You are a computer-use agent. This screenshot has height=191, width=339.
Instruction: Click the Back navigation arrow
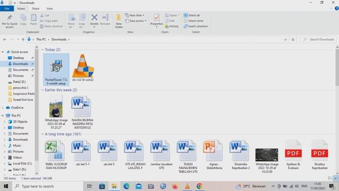point(5,39)
